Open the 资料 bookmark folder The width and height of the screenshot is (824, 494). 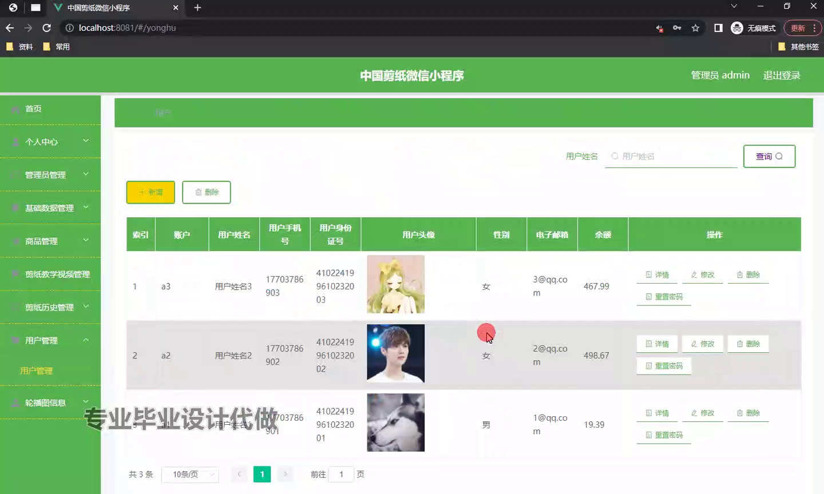click(x=19, y=47)
